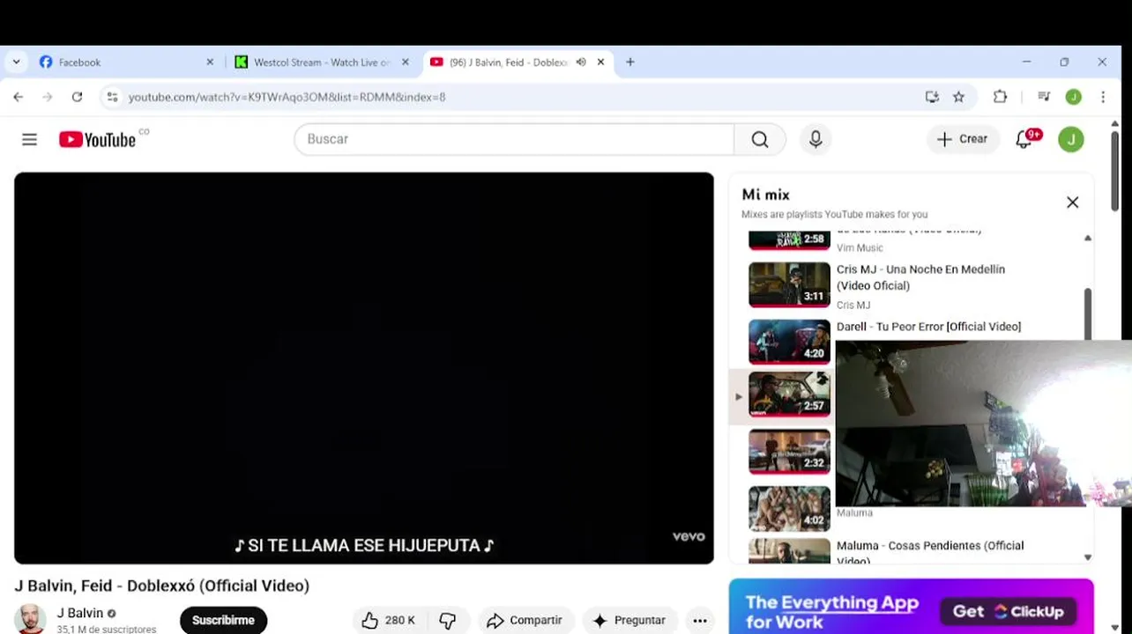Click the Crear button
1132x634 pixels.
(963, 139)
